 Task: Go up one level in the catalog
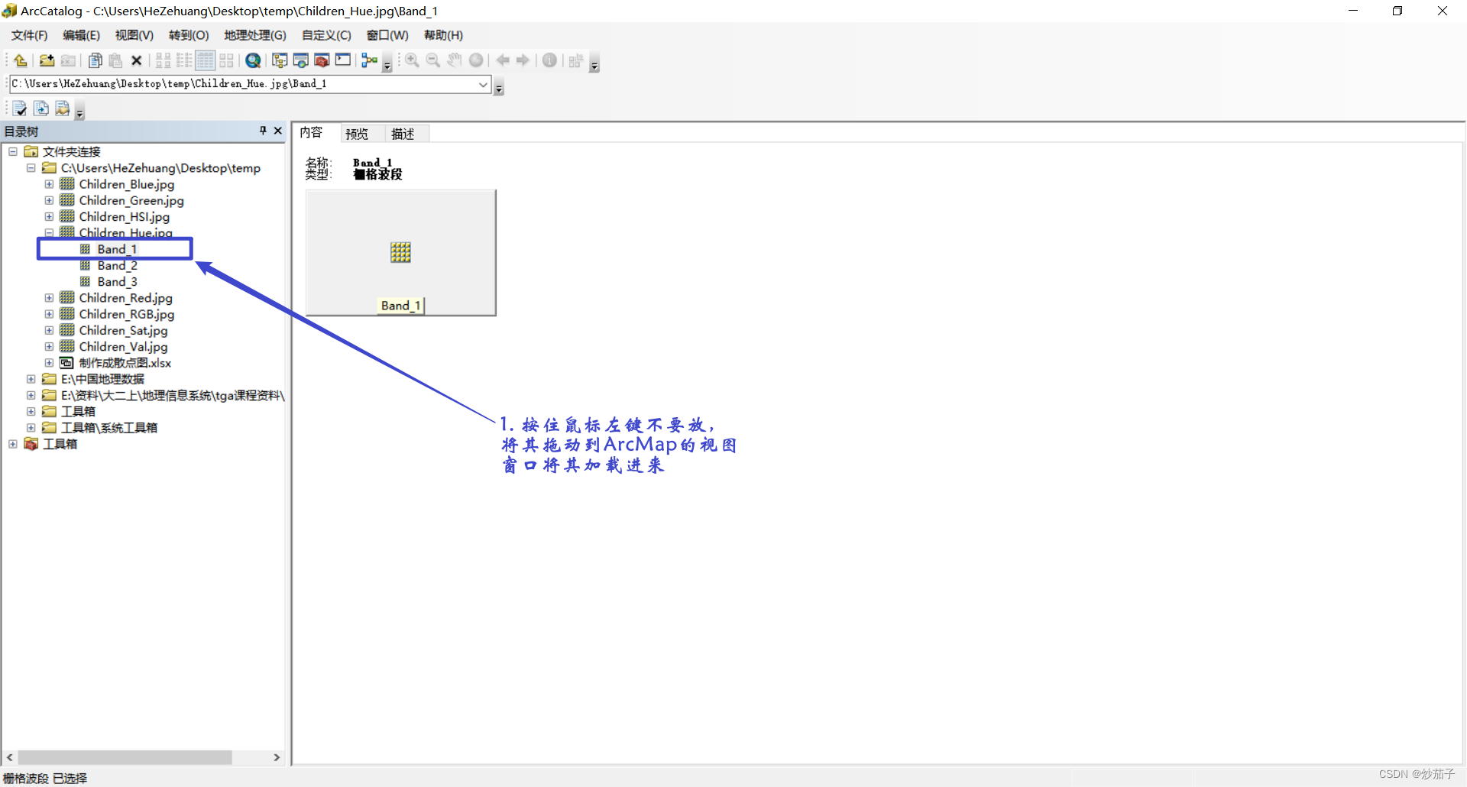click(21, 60)
